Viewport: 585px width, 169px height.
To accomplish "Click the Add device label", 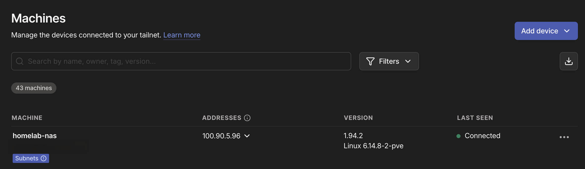I will click(x=539, y=31).
